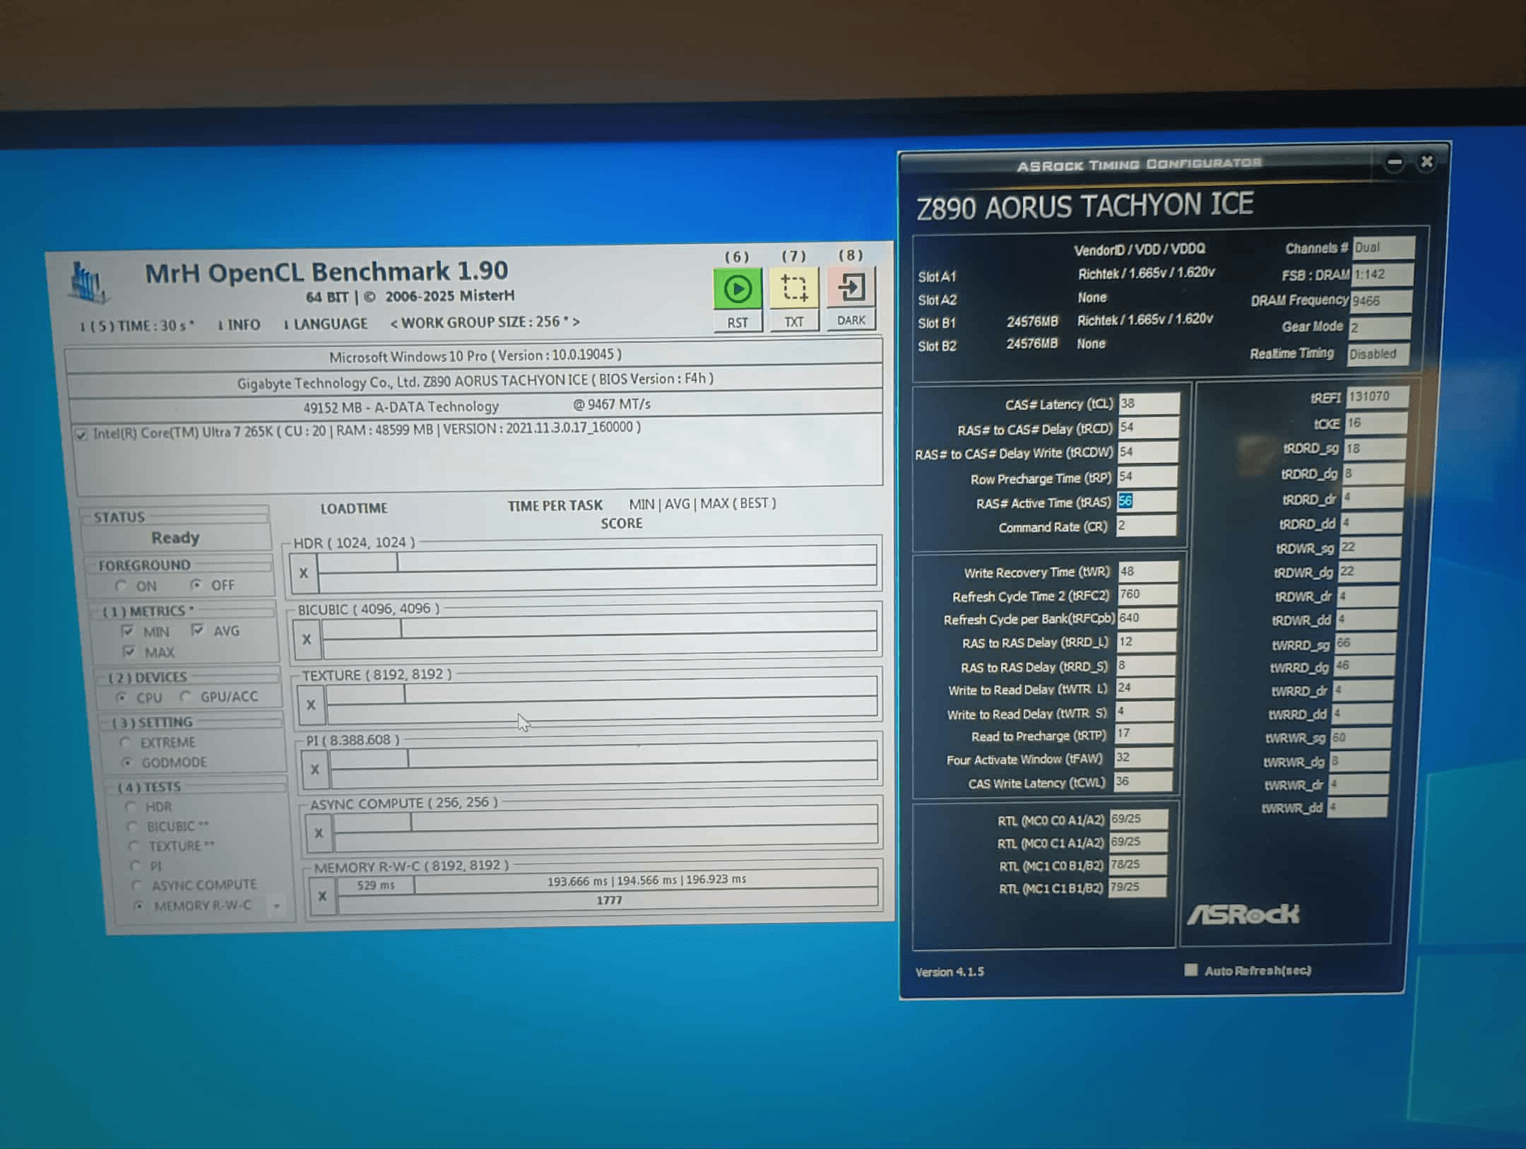The height and width of the screenshot is (1149, 1526).
Task: Uncheck the AVG metrics checkbox
Action: tap(197, 630)
